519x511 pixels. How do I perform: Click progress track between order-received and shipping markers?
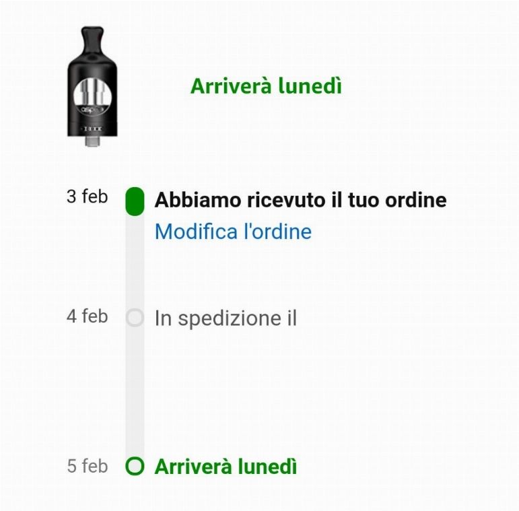click(x=135, y=262)
